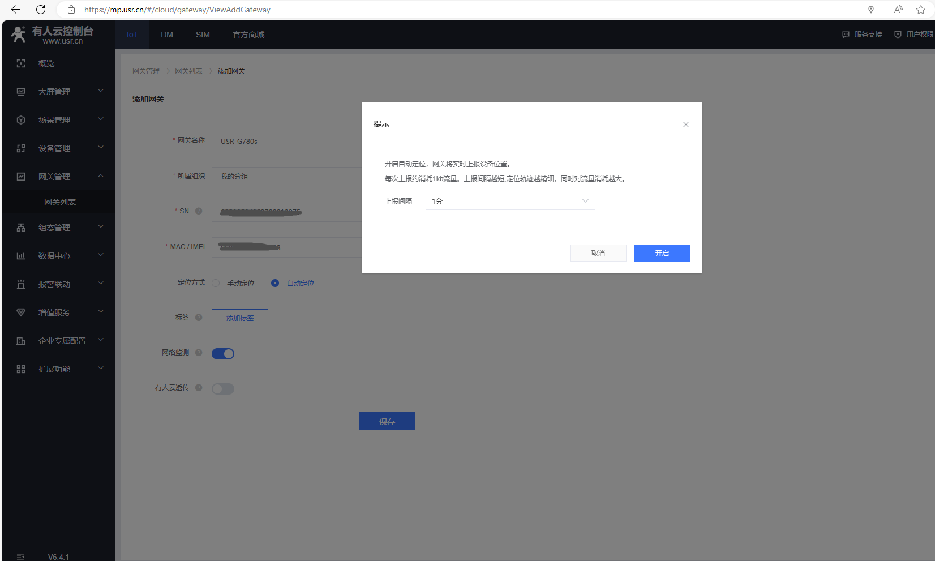Click the 服务支持 chat icon
This screenshot has width=935, height=561.
pyautogui.click(x=846, y=35)
